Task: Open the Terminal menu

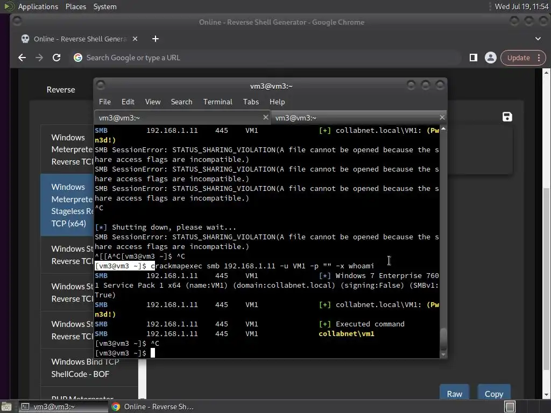Action: pyautogui.click(x=217, y=102)
